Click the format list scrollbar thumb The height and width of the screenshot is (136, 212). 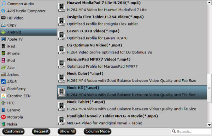tap(209, 88)
